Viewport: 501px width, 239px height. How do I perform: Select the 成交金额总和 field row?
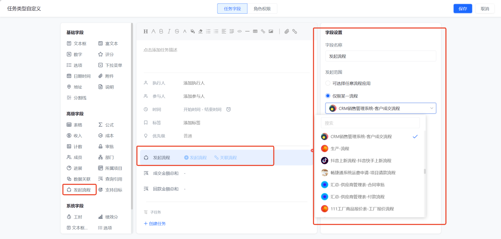pyautogui.click(x=227, y=174)
